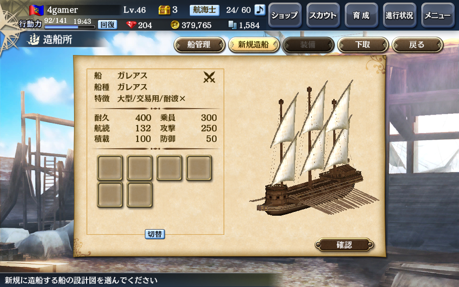Click the action power progress bar
The height and width of the screenshot is (287, 459).
[x=70, y=27]
